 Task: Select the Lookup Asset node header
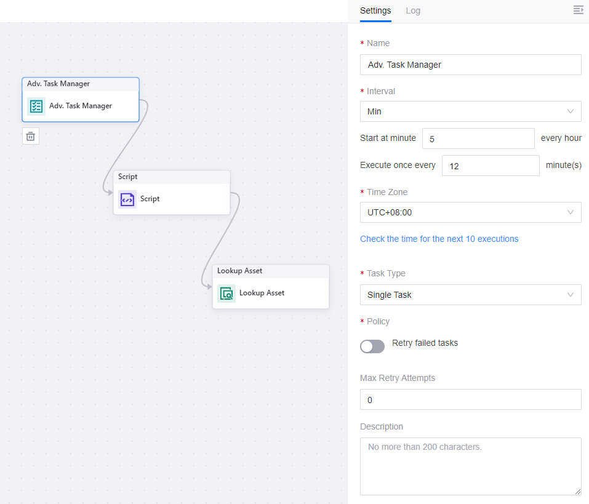click(270, 271)
